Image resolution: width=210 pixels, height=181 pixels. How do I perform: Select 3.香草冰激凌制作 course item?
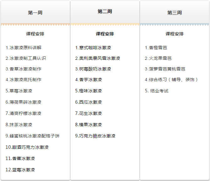tap(24, 69)
